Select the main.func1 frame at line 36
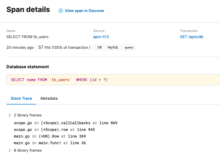This screenshot has width=220, height=161. point(50,143)
